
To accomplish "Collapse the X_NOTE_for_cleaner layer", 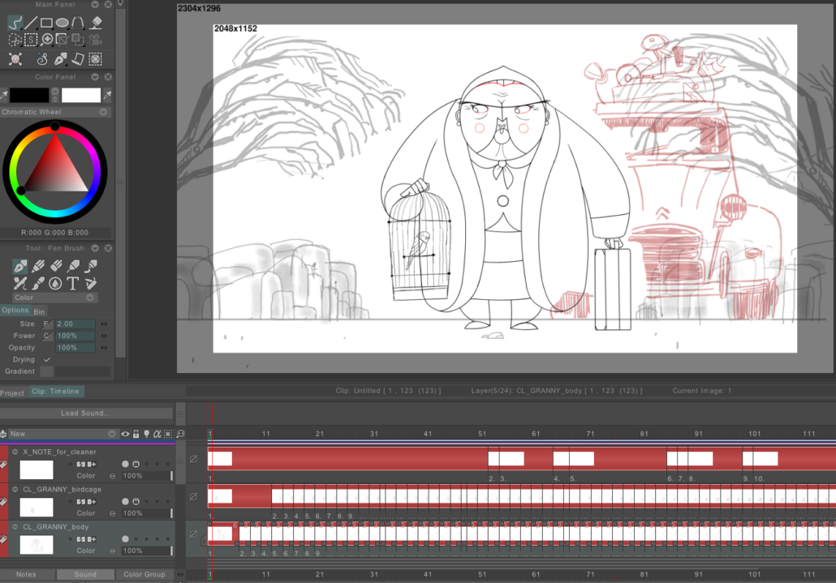I will coord(15,452).
